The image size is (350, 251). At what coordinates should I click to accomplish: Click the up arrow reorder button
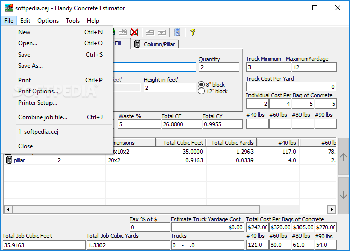point(343,157)
